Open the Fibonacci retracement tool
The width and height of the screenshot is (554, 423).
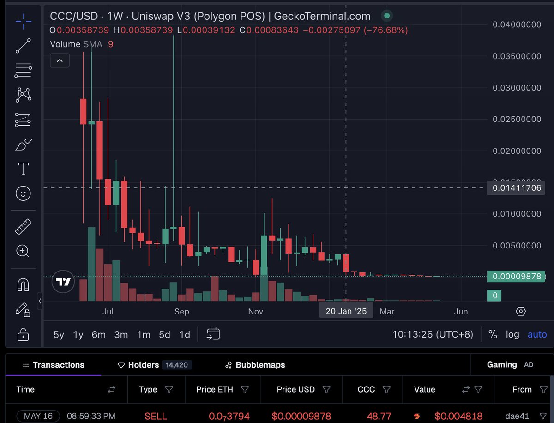23,70
